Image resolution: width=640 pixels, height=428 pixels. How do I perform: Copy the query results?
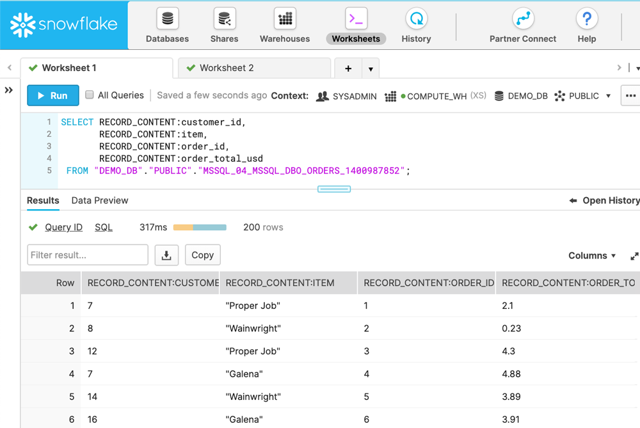(202, 255)
